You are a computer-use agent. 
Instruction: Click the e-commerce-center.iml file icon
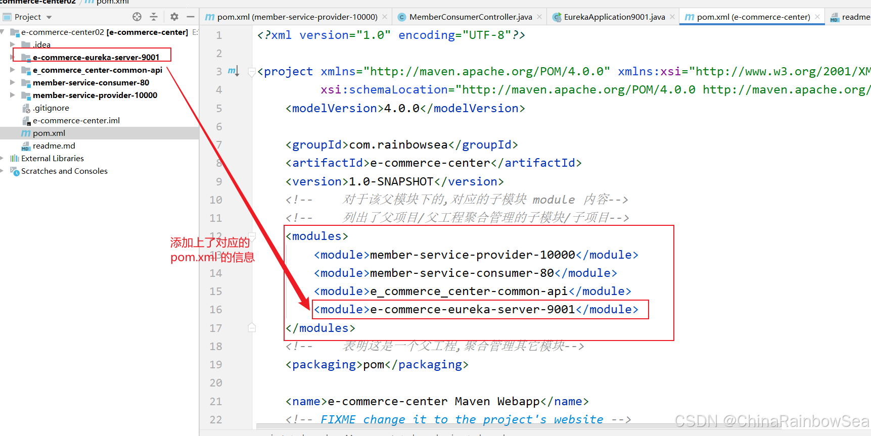tap(26, 121)
